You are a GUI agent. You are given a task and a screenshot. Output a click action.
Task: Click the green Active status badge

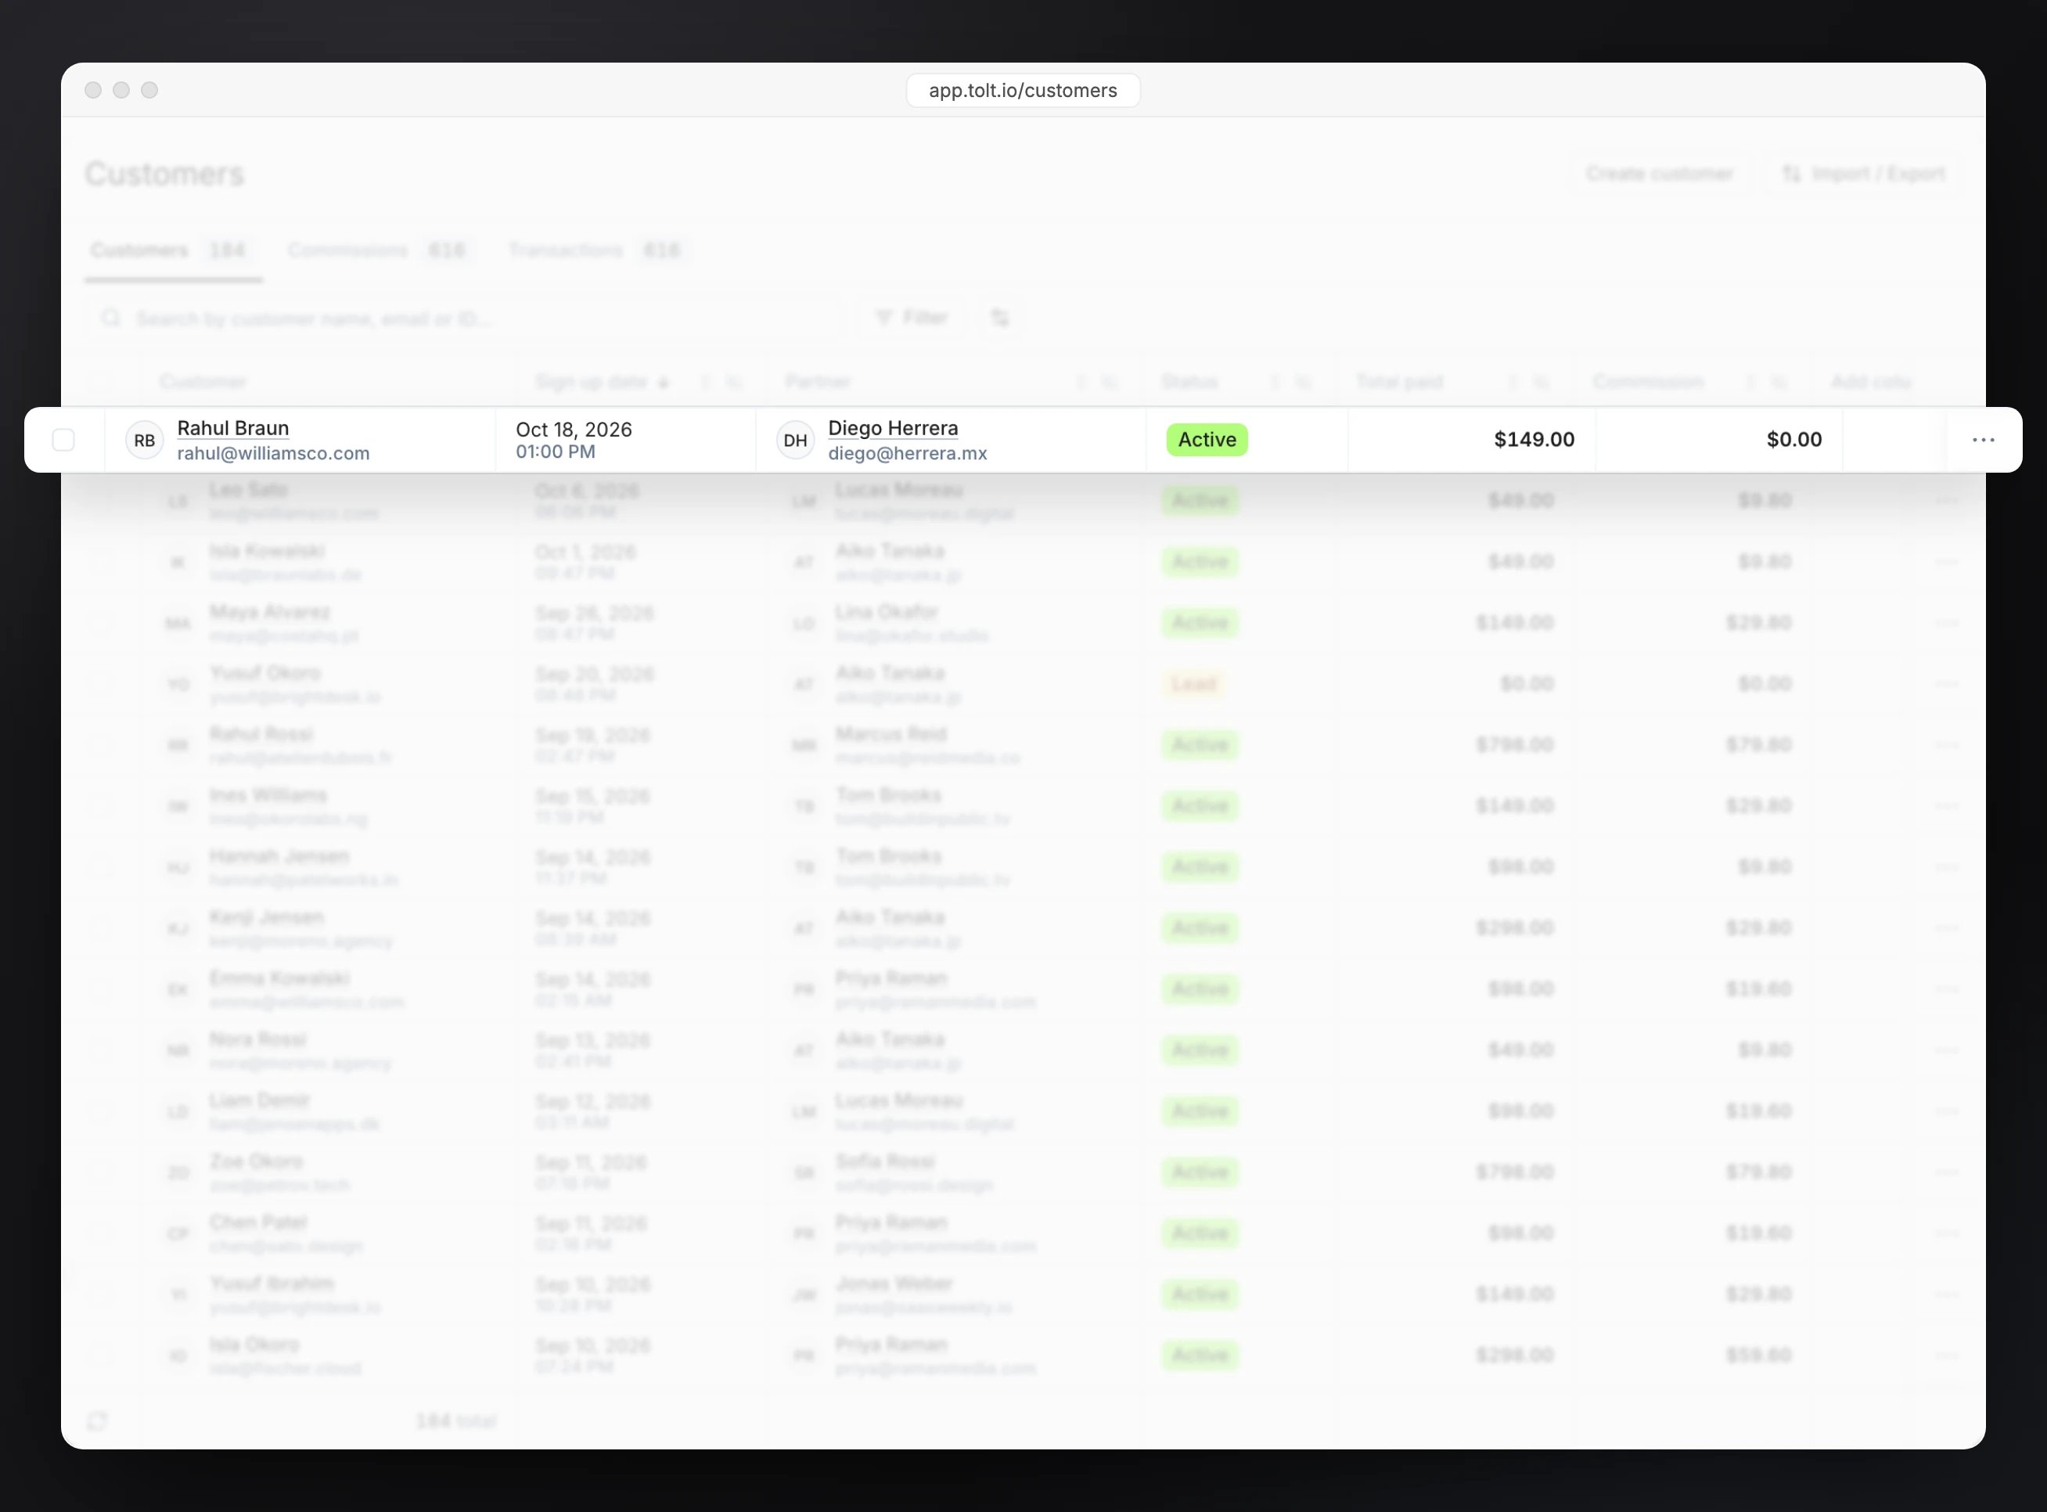[x=1206, y=441]
